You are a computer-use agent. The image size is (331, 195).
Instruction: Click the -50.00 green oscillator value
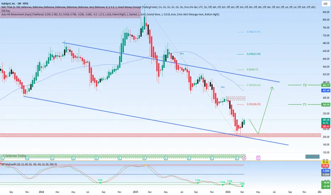[326, 183]
